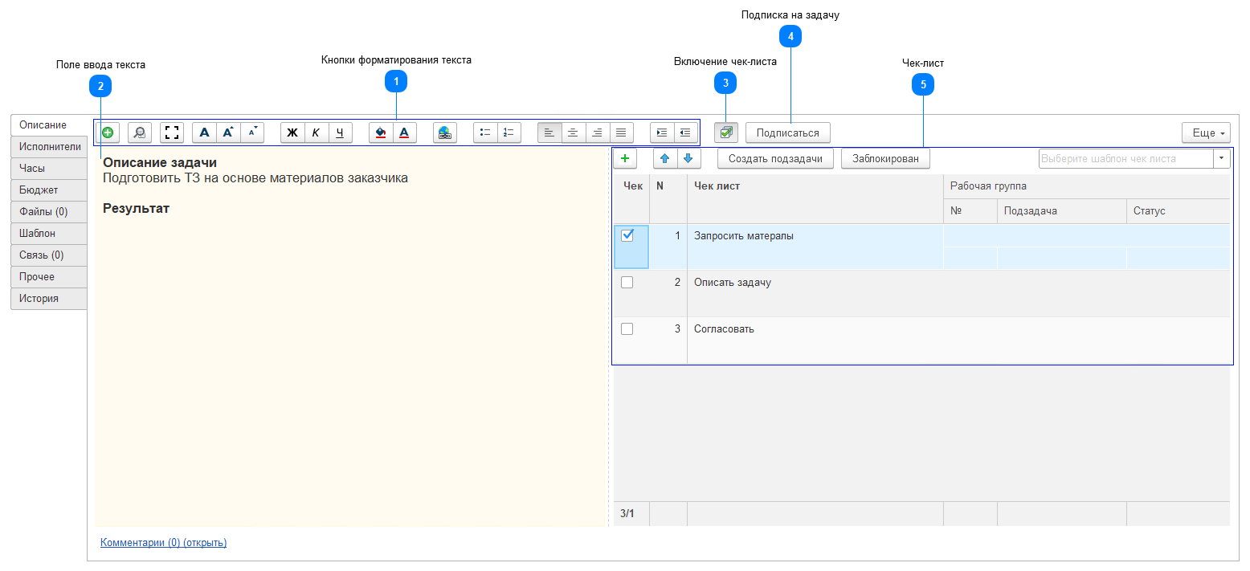
Task: Align text to the left
Action: point(549,133)
